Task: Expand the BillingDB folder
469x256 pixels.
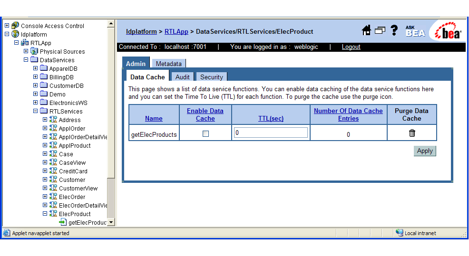Action: pos(35,77)
